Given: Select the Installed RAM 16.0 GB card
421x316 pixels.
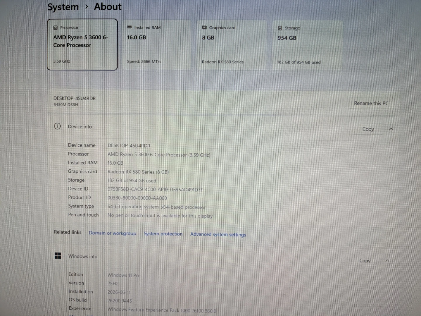Looking at the screenshot, I should (157, 45).
